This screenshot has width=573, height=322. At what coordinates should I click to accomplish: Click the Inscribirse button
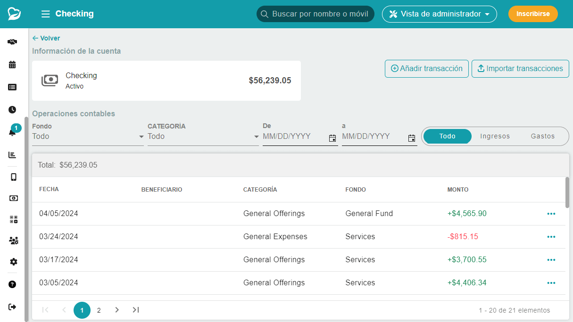click(x=533, y=14)
